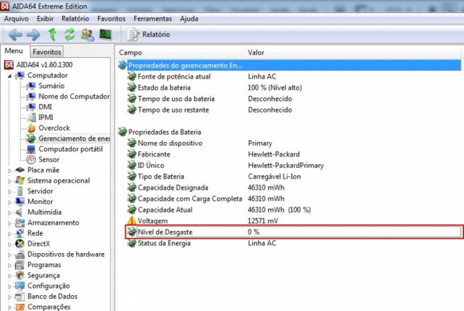Screen dimensions: 464x311
Task: Select the DMI tree item
Action: 46,107
